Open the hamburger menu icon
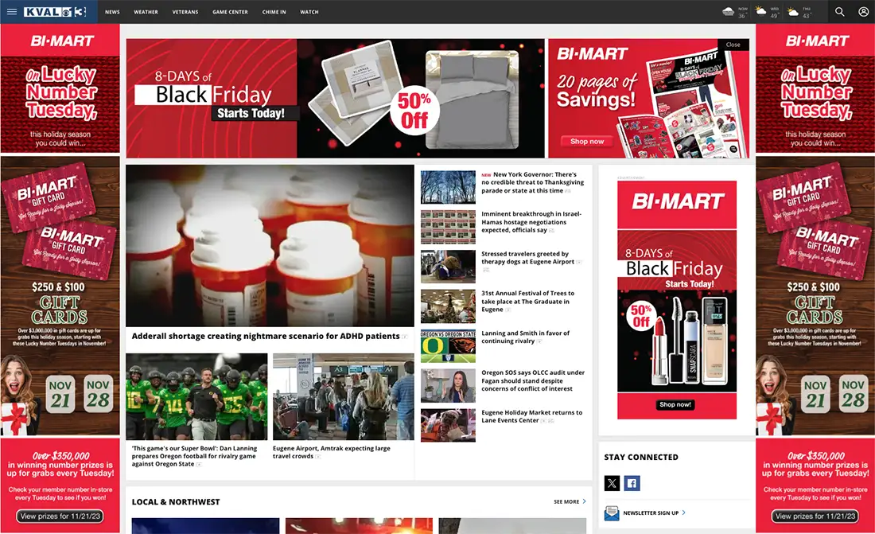This screenshot has width=875, height=534. [12, 12]
